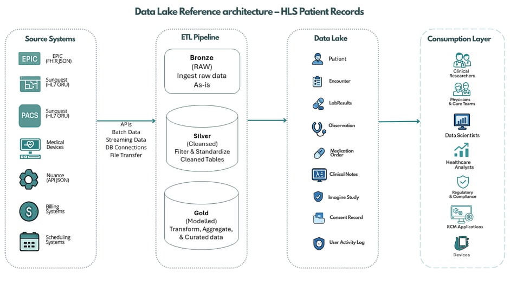Click the 'RCM Applications' label

465,227
